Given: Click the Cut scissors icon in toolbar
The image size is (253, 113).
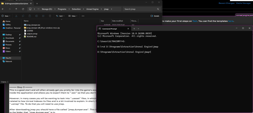Looking at the screenshot, I should coord(16,16).
